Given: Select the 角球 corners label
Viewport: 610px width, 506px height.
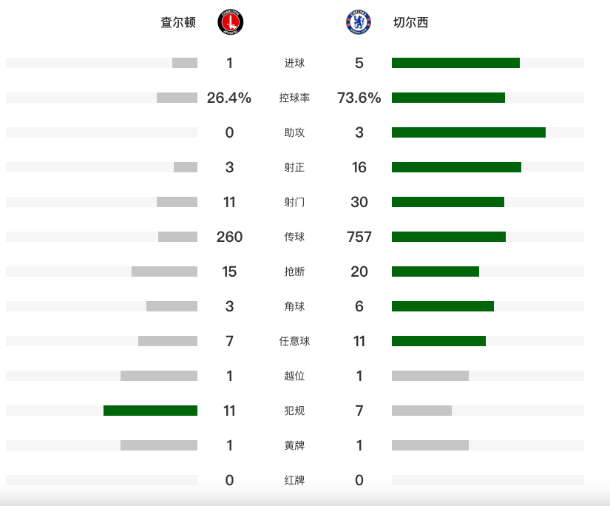Looking at the screenshot, I should coord(294,306).
